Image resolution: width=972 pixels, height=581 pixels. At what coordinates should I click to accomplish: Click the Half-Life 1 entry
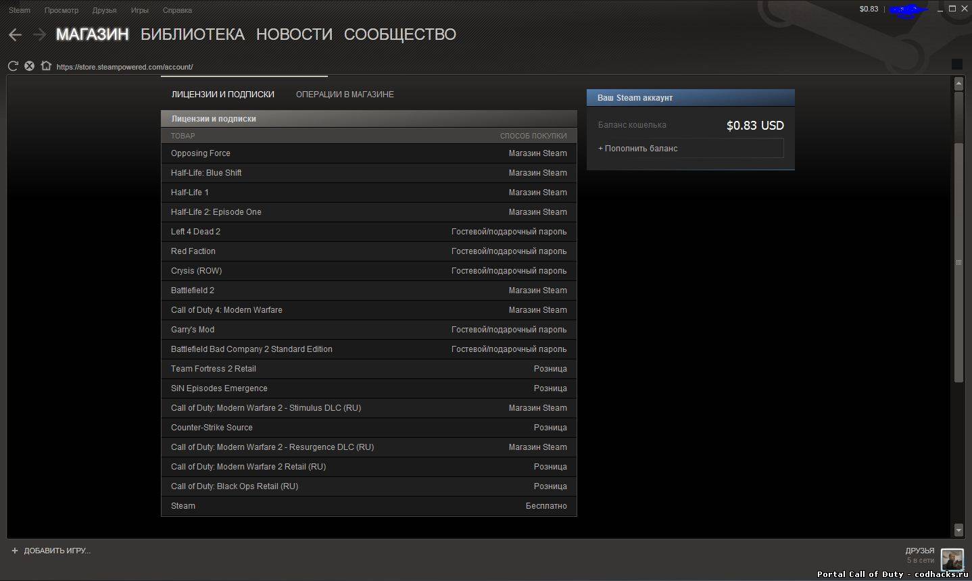coord(369,193)
